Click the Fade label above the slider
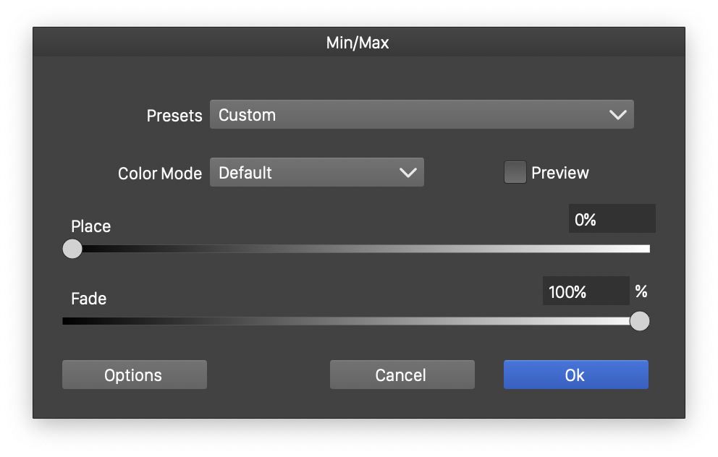 [88, 299]
